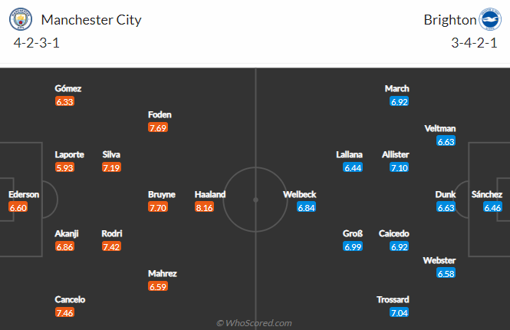Image resolution: width=510 pixels, height=330 pixels.
Task: Click the WhoScored.com watermark
Action: point(255,323)
